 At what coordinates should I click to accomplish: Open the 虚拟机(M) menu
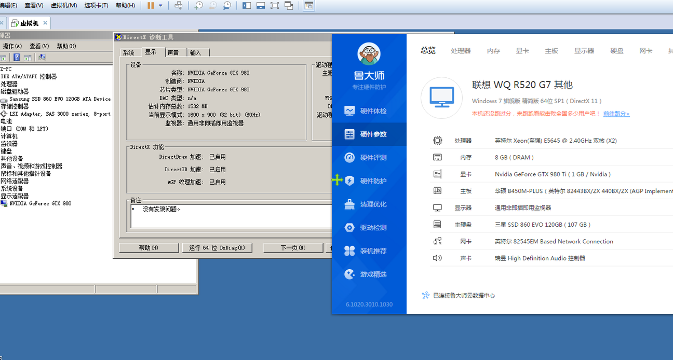tap(64, 5)
